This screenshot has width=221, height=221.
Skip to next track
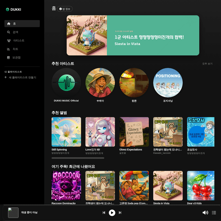(x=120, y=213)
